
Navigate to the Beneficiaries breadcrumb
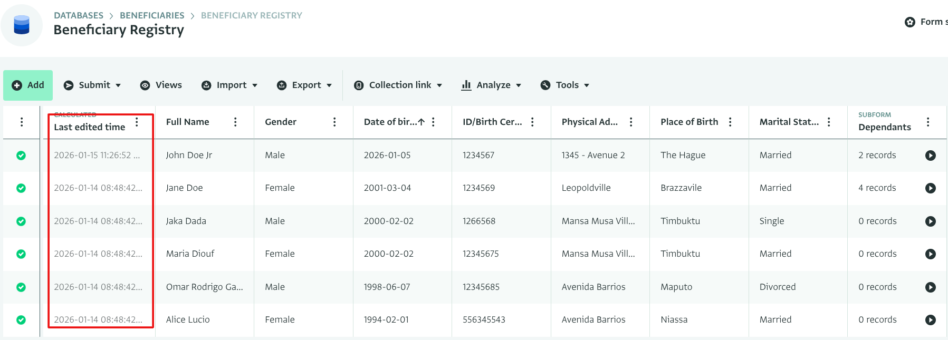pos(152,15)
